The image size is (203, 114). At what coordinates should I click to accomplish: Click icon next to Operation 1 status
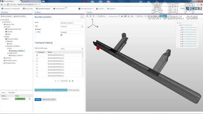(29, 99)
